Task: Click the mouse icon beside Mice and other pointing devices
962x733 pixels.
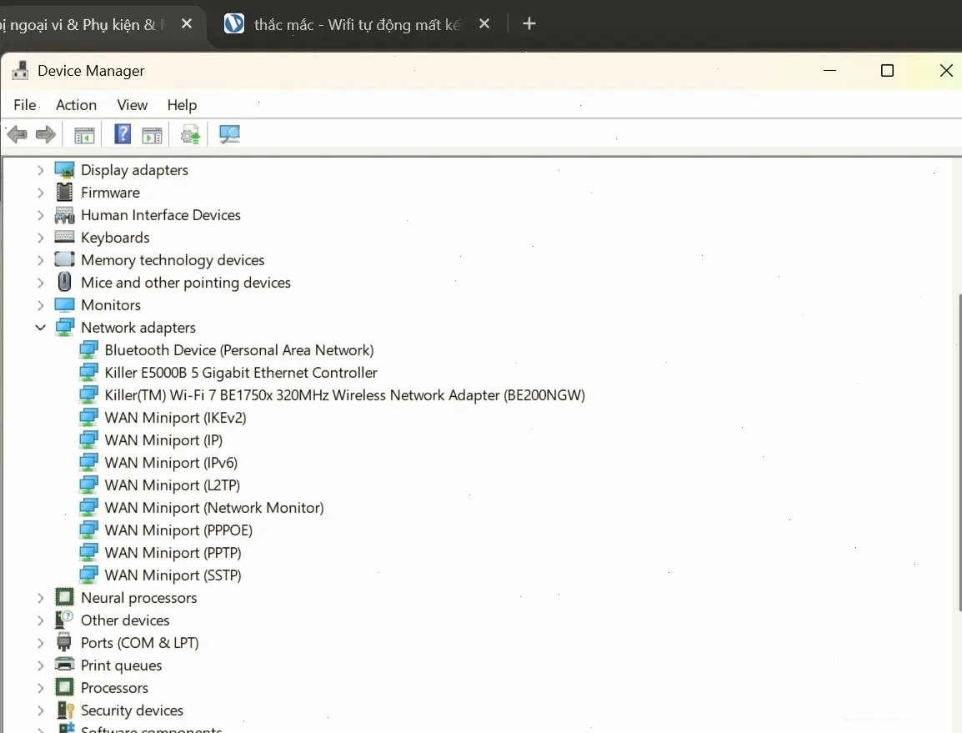Action: [x=64, y=282]
